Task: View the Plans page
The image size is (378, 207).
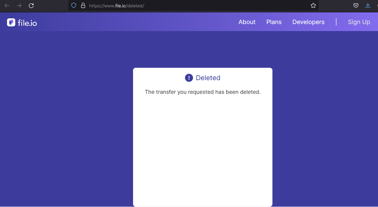Action: pyautogui.click(x=274, y=22)
